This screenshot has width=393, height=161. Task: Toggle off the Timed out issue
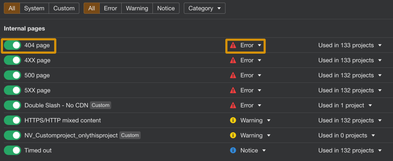12,151
